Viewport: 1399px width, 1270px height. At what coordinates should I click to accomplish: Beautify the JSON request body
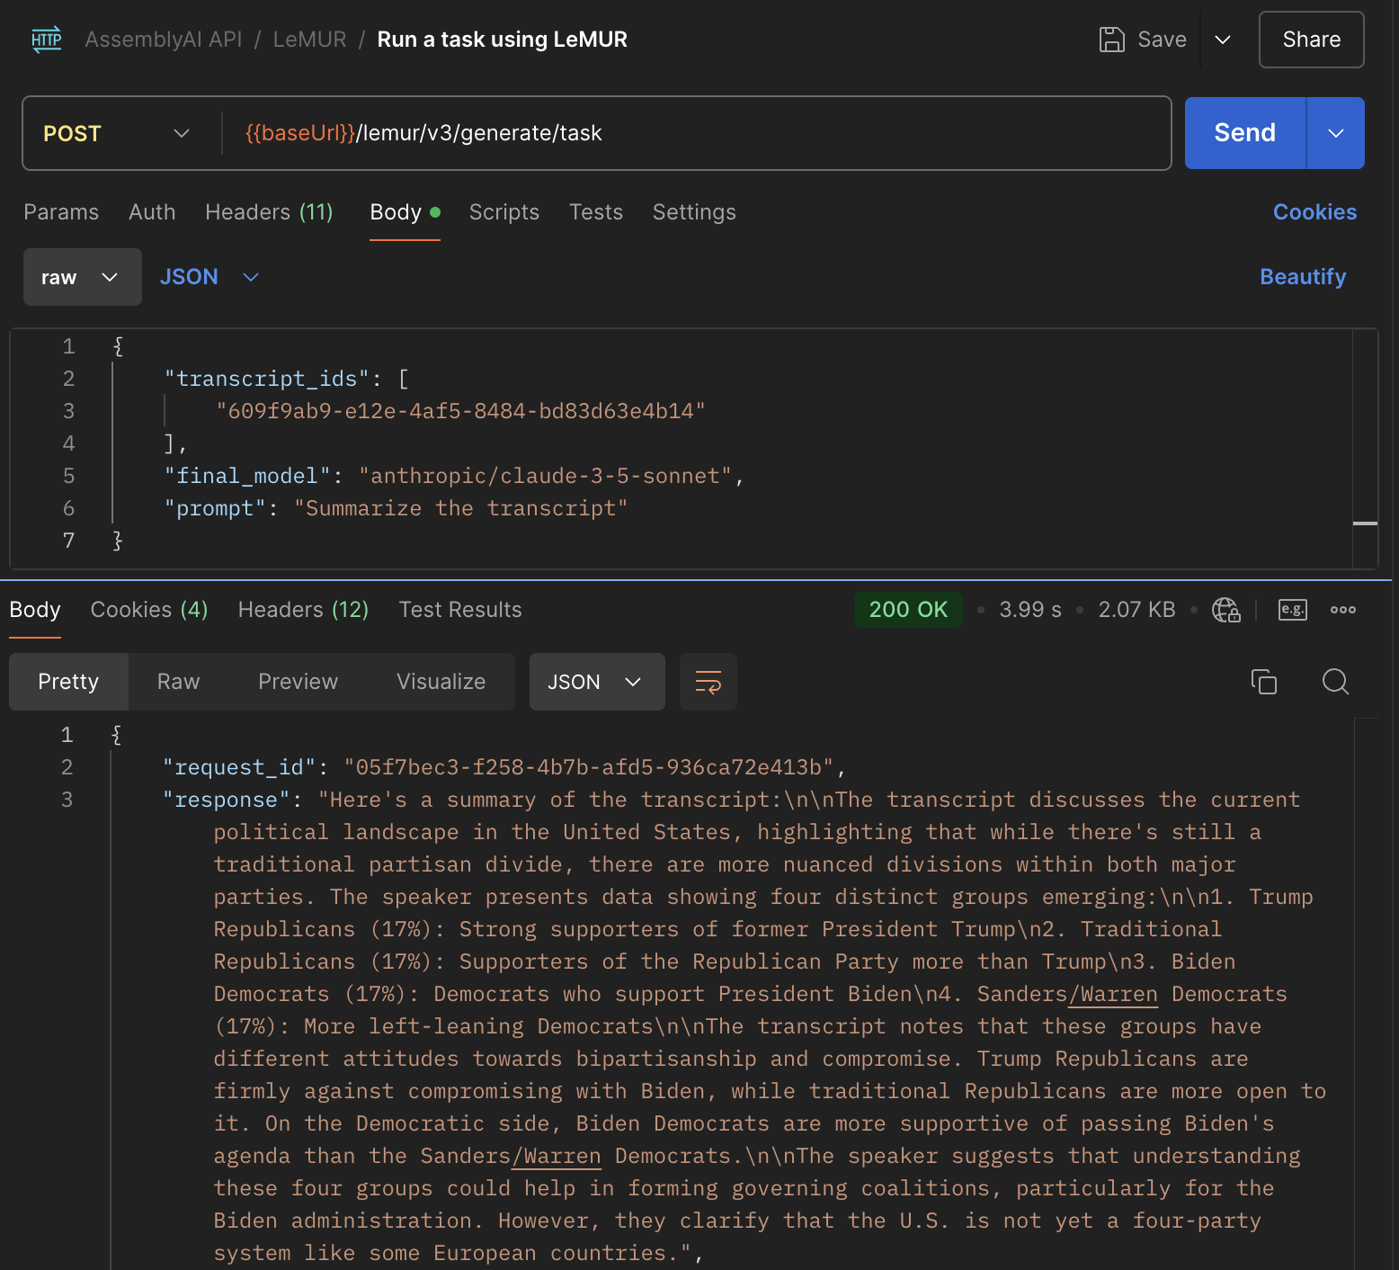1302,277
